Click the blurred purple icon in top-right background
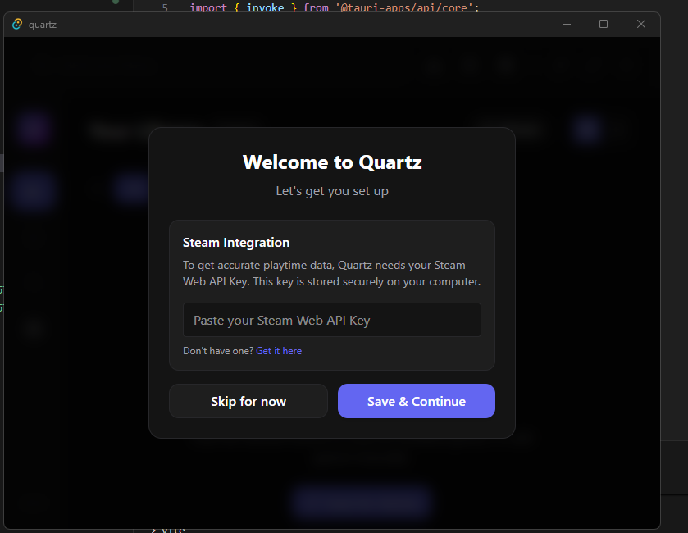The width and height of the screenshot is (688, 533). point(586,130)
